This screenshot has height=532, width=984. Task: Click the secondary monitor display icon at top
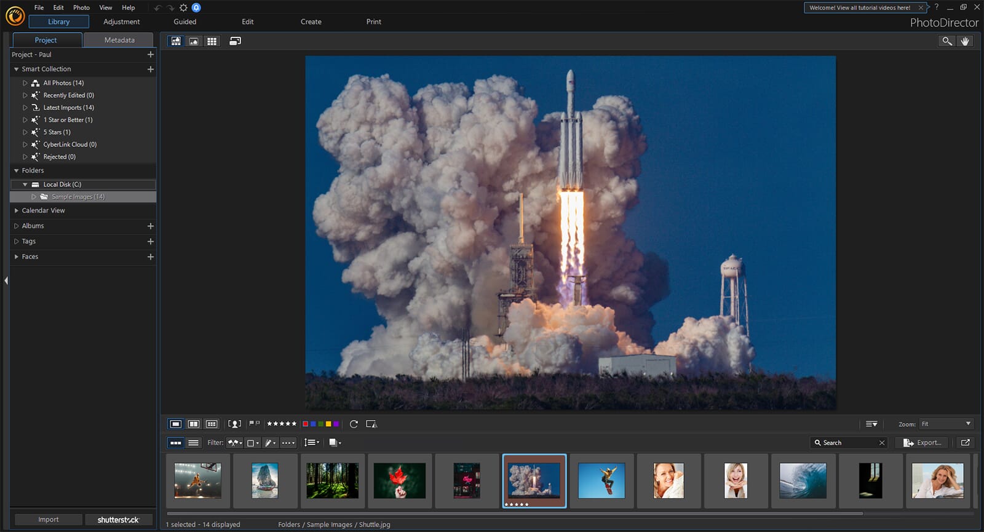pyautogui.click(x=235, y=41)
